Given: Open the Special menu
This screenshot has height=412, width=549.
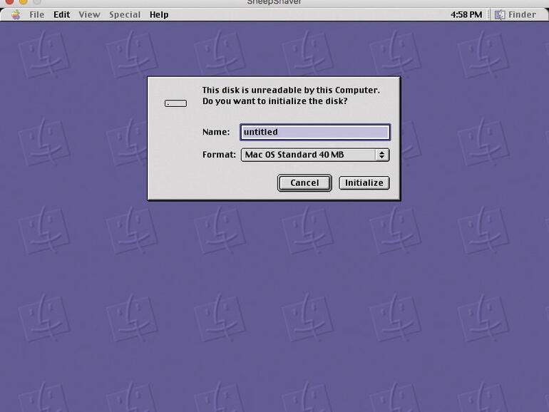Looking at the screenshot, I should (125, 15).
